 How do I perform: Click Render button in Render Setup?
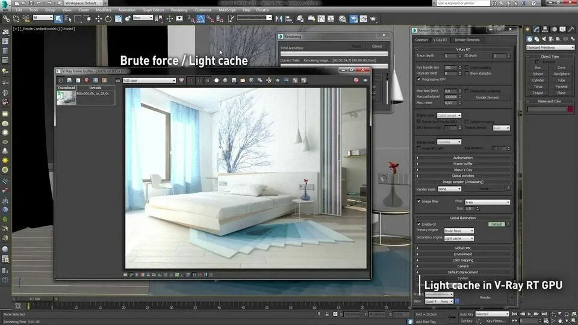[485, 297]
